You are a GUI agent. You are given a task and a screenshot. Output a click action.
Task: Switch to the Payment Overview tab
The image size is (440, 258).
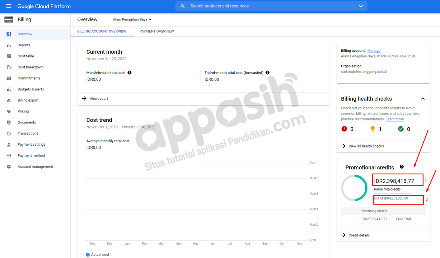pos(157,31)
